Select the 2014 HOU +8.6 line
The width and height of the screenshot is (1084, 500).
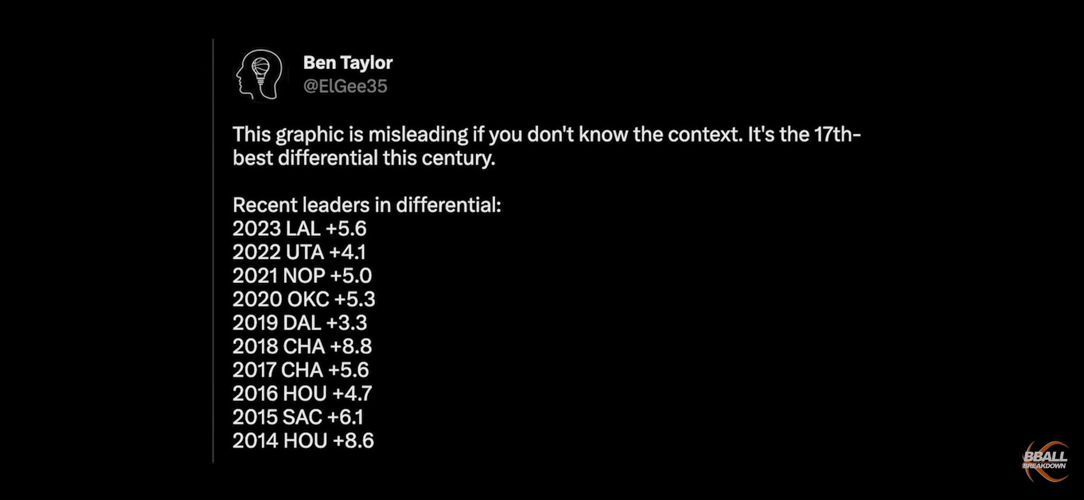point(303,440)
